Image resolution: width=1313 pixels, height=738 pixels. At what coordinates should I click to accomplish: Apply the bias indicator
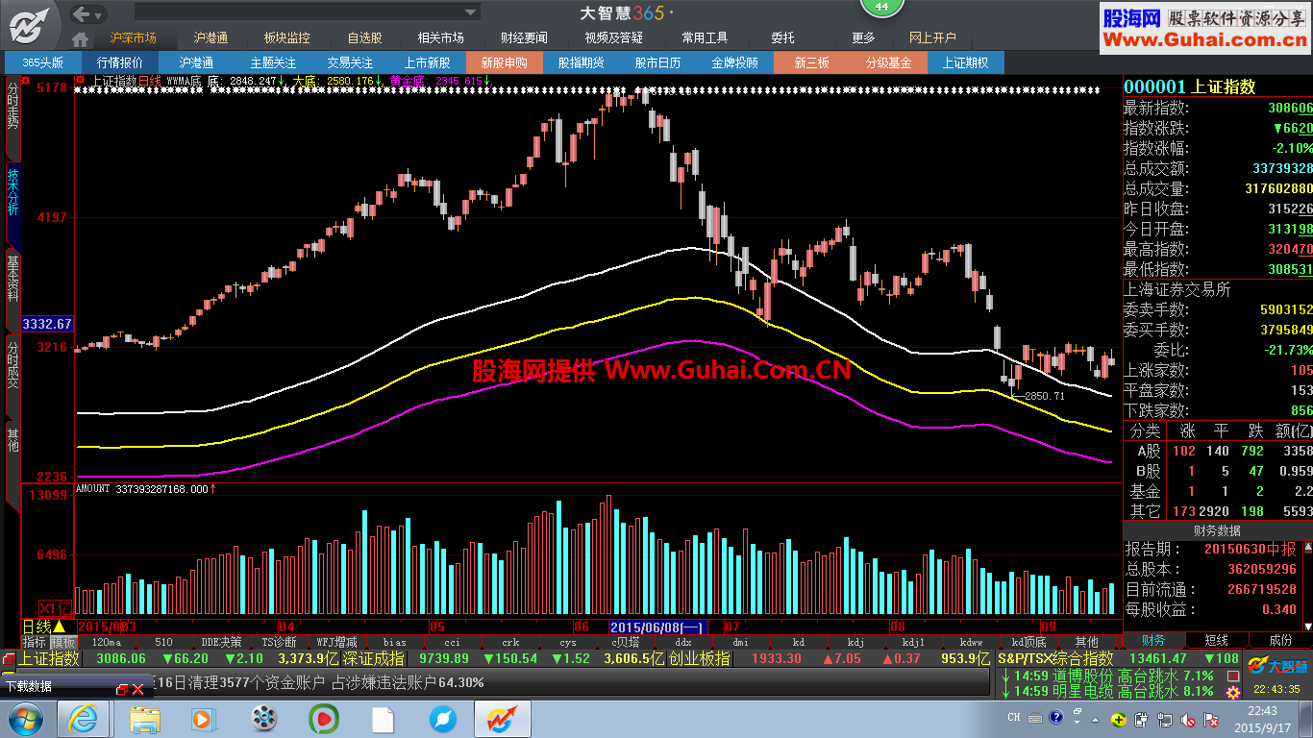click(394, 642)
